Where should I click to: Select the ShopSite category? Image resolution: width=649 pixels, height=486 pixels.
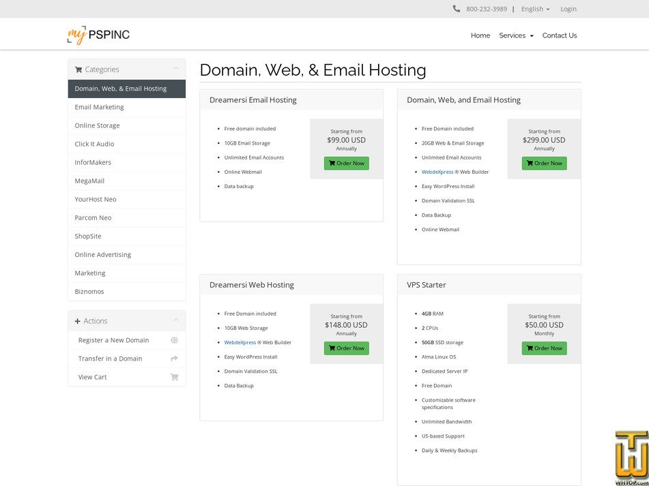pos(127,237)
